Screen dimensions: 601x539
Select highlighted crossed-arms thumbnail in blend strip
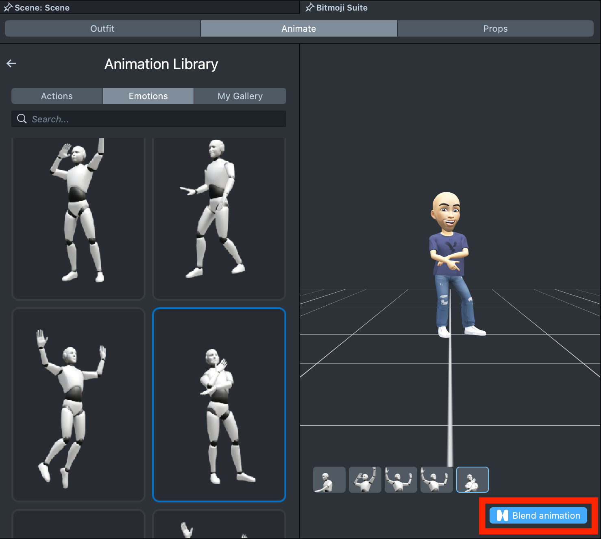coord(472,480)
